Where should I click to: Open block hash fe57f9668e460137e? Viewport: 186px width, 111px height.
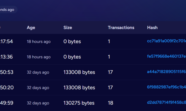click(x=166, y=56)
